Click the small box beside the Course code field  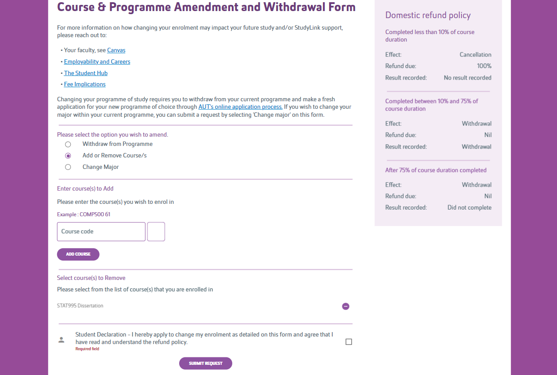(156, 231)
